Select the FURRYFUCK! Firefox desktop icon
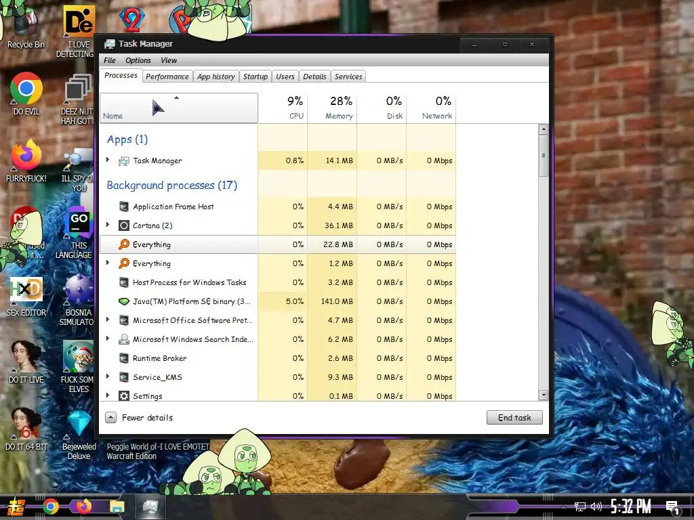 26,161
